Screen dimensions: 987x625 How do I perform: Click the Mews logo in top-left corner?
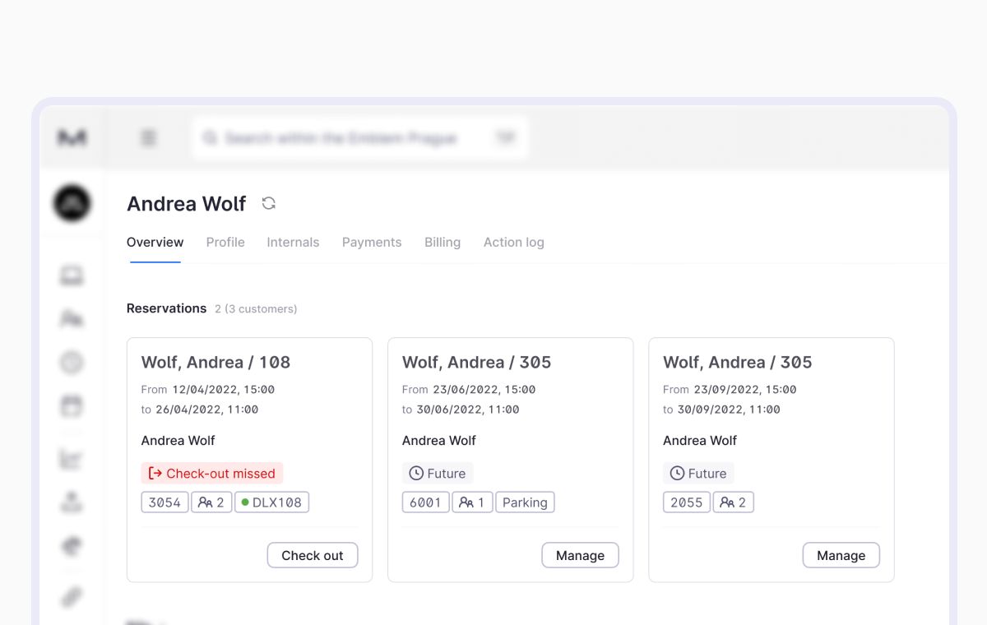pos(72,138)
